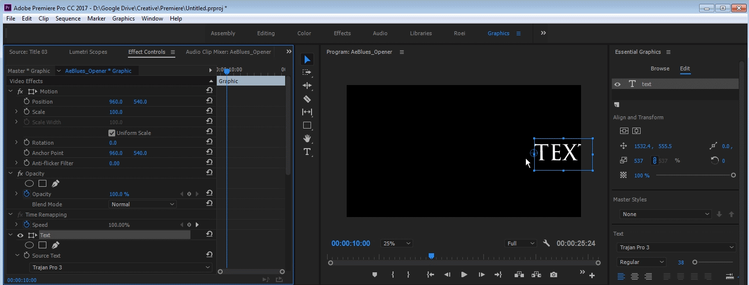Screen dimensions: 749x285
Task: Select the Ripple Edit tool
Action: pos(307,86)
